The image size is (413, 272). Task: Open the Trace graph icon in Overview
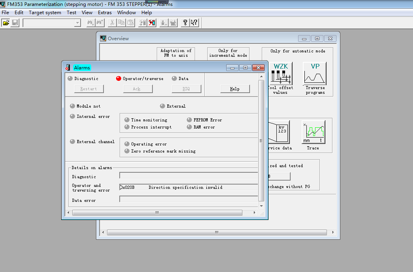pyautogui.click(x=314, y=132)
